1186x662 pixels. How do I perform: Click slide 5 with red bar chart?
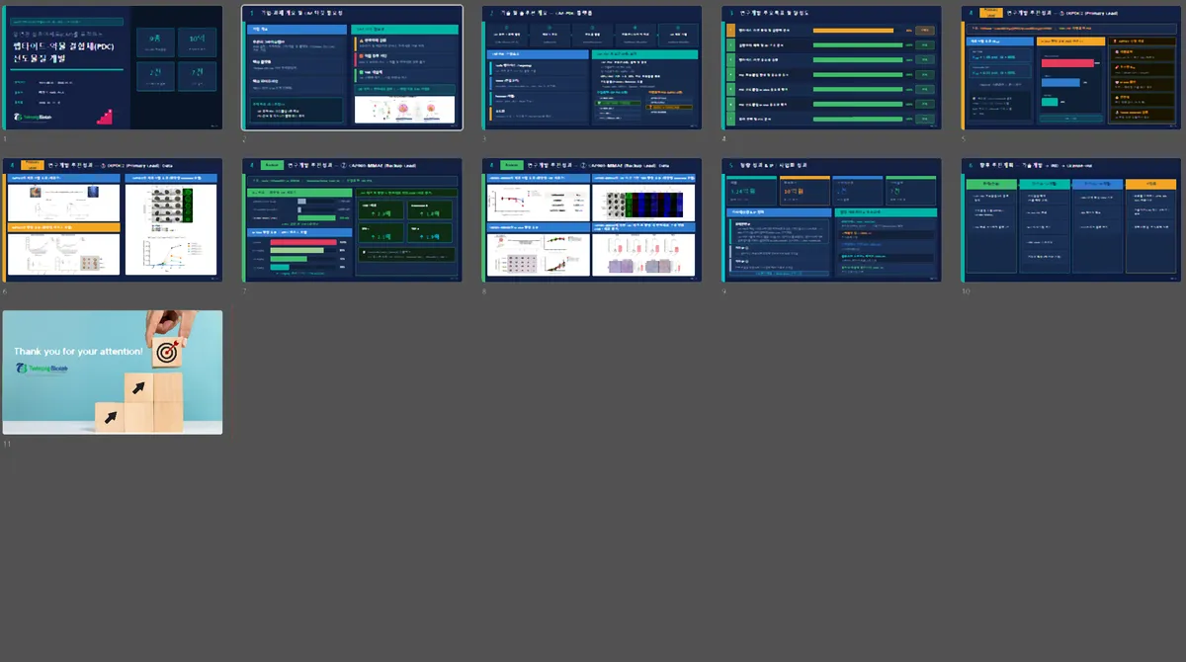point(1072,67)
